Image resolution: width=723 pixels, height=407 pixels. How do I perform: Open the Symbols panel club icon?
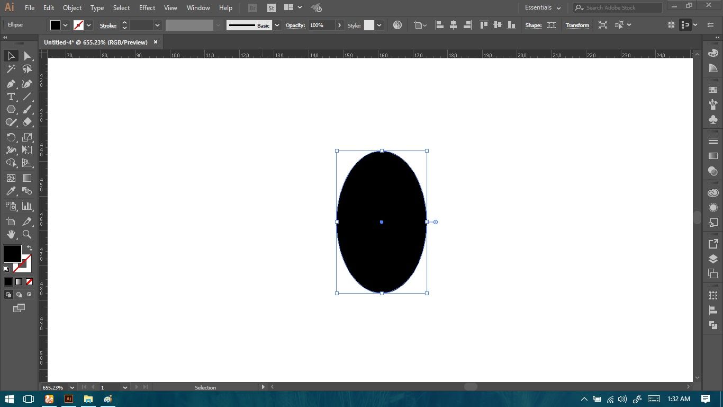pos(713,120)
